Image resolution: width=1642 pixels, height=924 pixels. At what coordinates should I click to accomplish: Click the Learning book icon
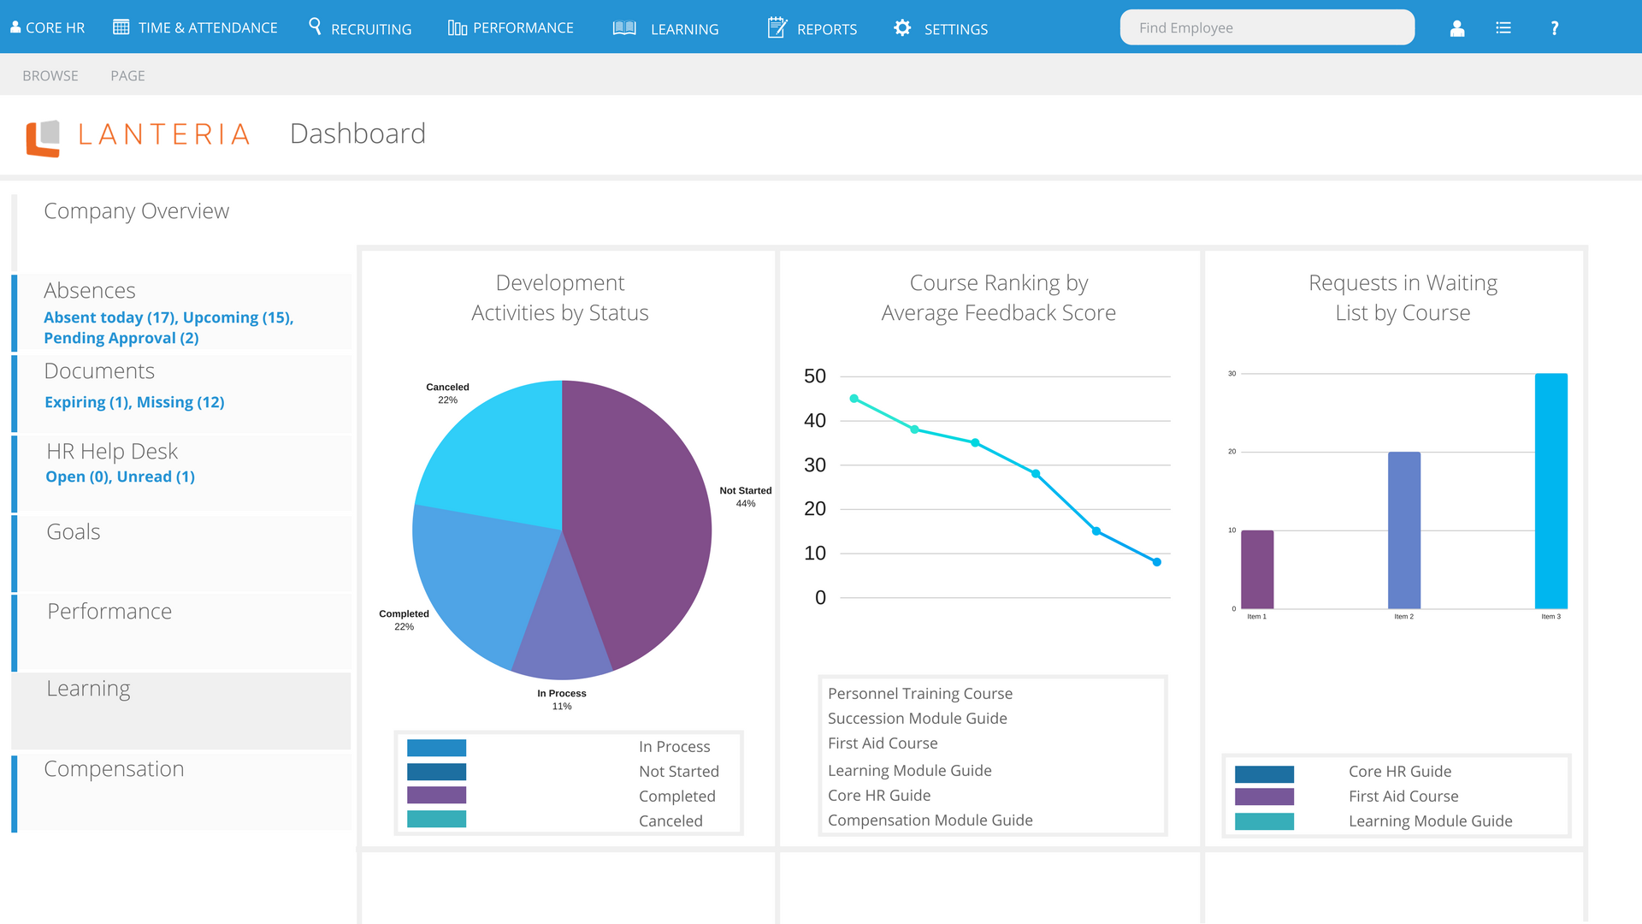click(x=624, y=28)
